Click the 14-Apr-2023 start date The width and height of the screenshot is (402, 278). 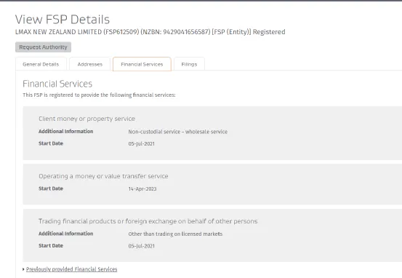point(142,189)
